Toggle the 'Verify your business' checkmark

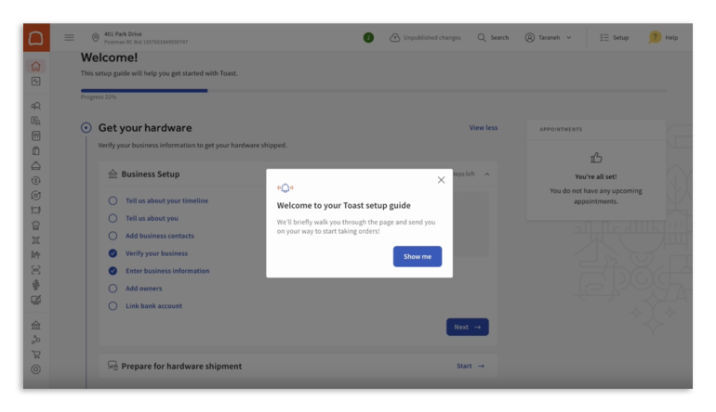point(113,253)
